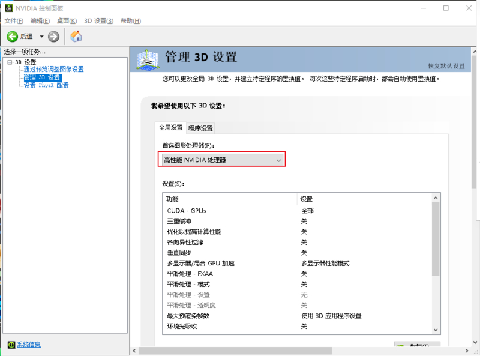Image resolution: width=480 pixels, height=356 pixels.
Task: Open the 首选图形处理器 dropdown
Action: pos(222,160)
